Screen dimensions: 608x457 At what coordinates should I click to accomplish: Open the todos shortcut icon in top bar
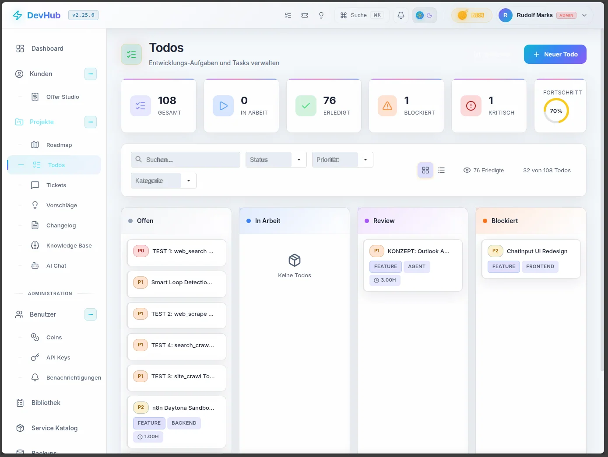288,15
